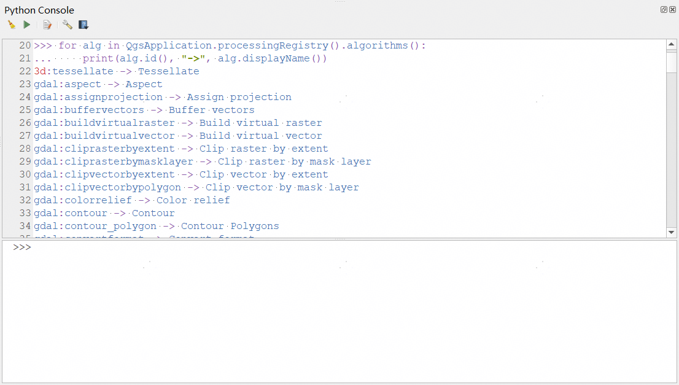679x385 pixels.
Task: Run the command using the green arrow icon
Action: coord(26,24)
